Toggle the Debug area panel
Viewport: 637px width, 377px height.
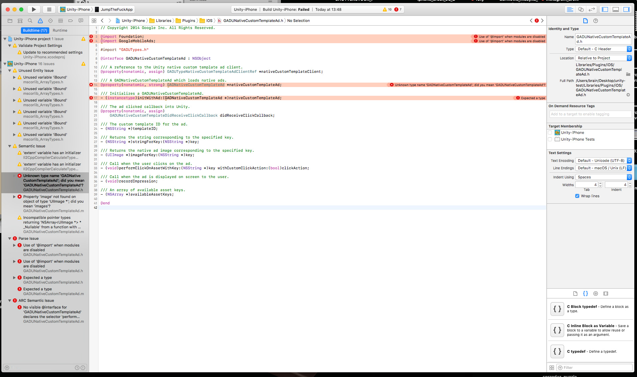click(616, 9)
